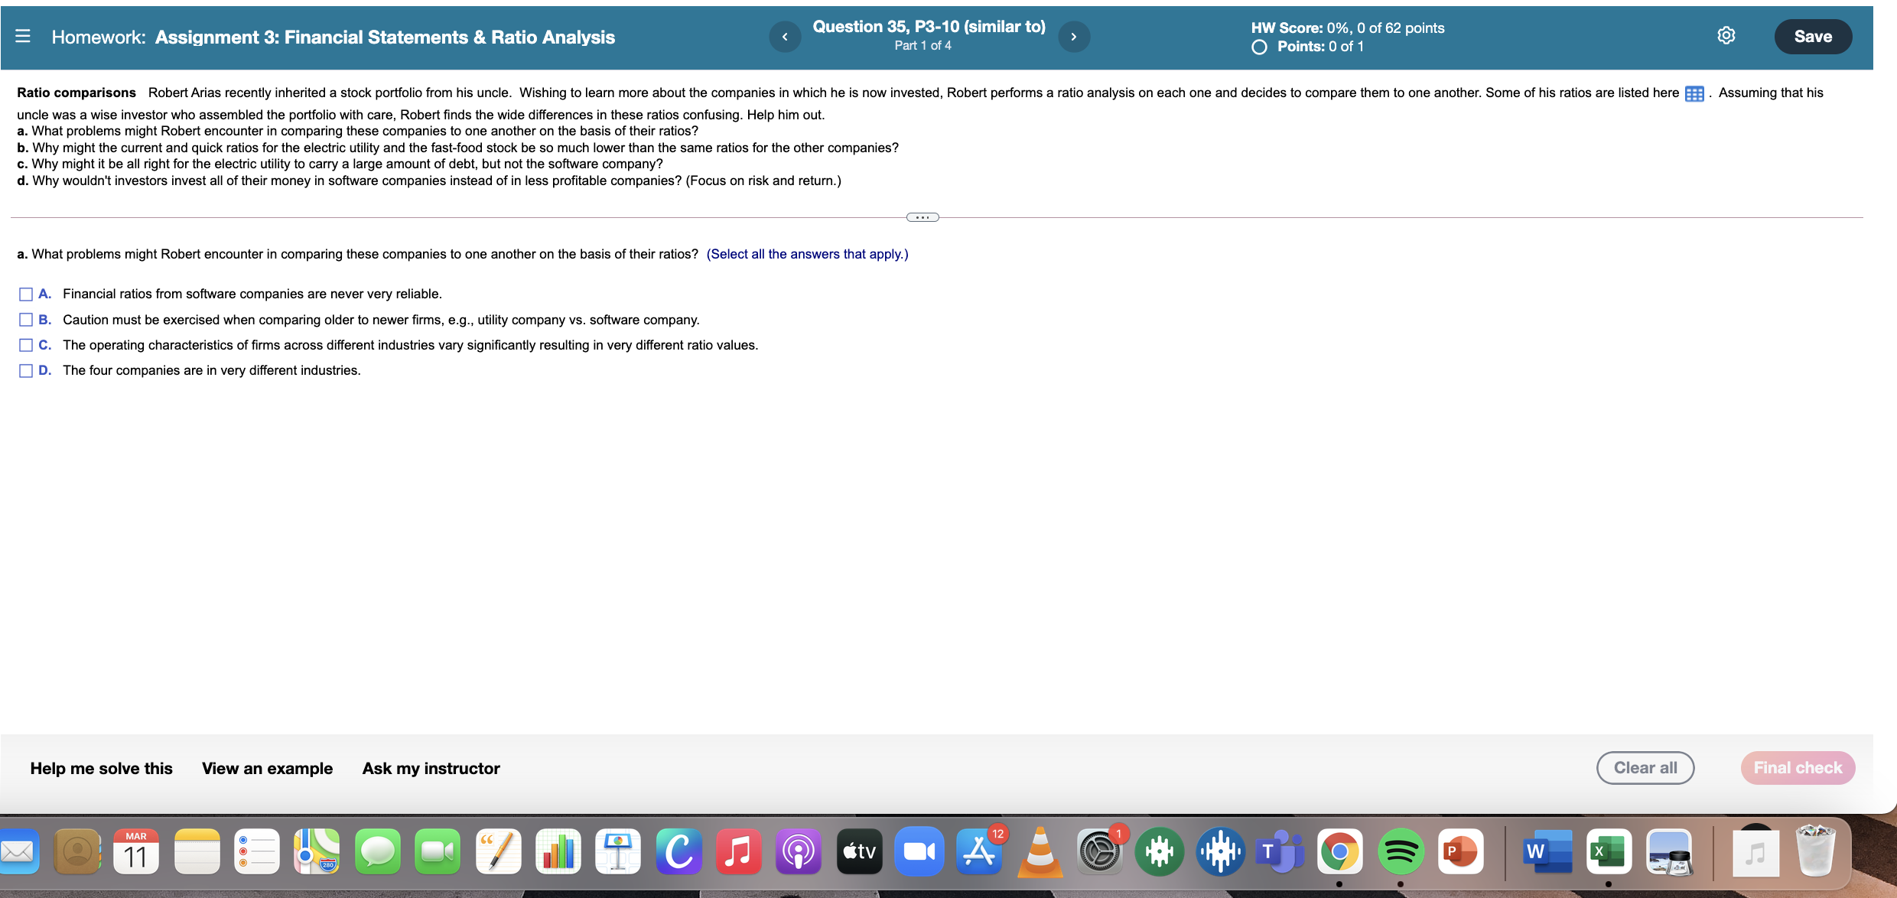The image size is (1897, 898).
Task: Open the settings gear in the header
Action: [x=1726, y=35]
